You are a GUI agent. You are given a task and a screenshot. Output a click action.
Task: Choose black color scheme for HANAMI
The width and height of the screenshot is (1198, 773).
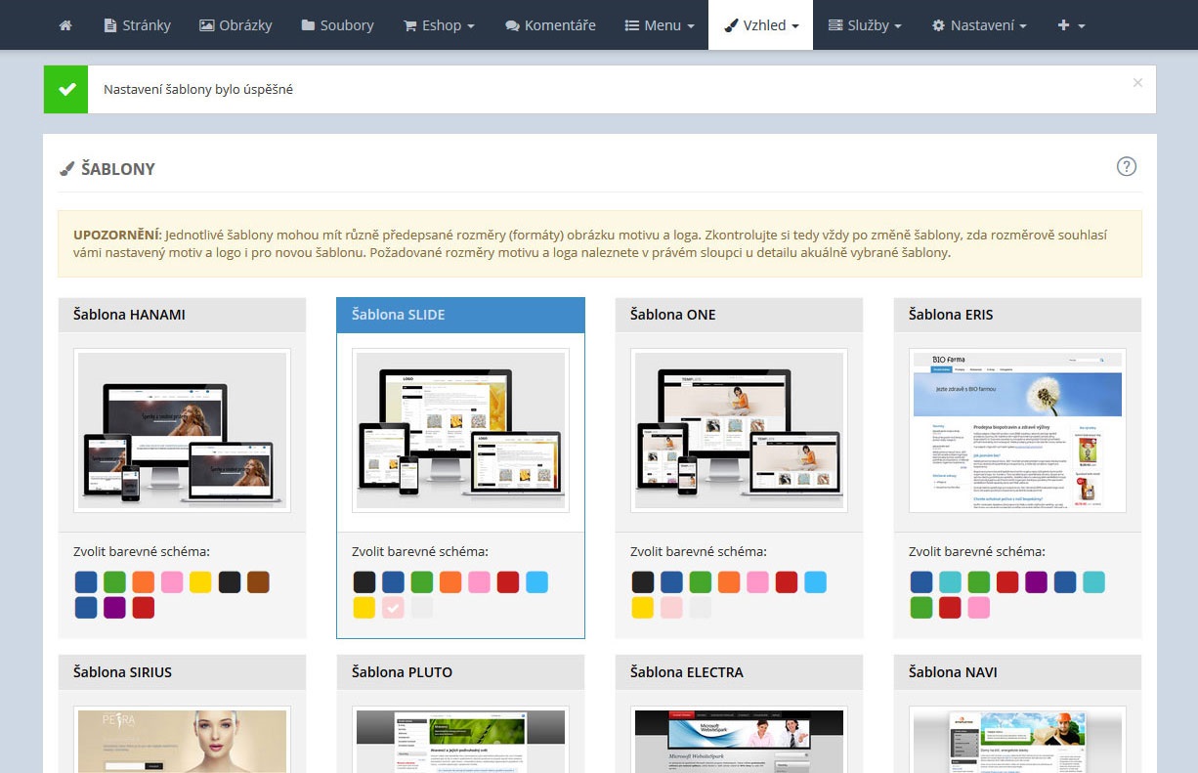pos(230,582)
